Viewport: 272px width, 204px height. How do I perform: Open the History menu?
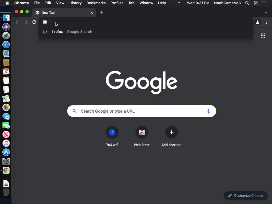[x=75, y=3]
